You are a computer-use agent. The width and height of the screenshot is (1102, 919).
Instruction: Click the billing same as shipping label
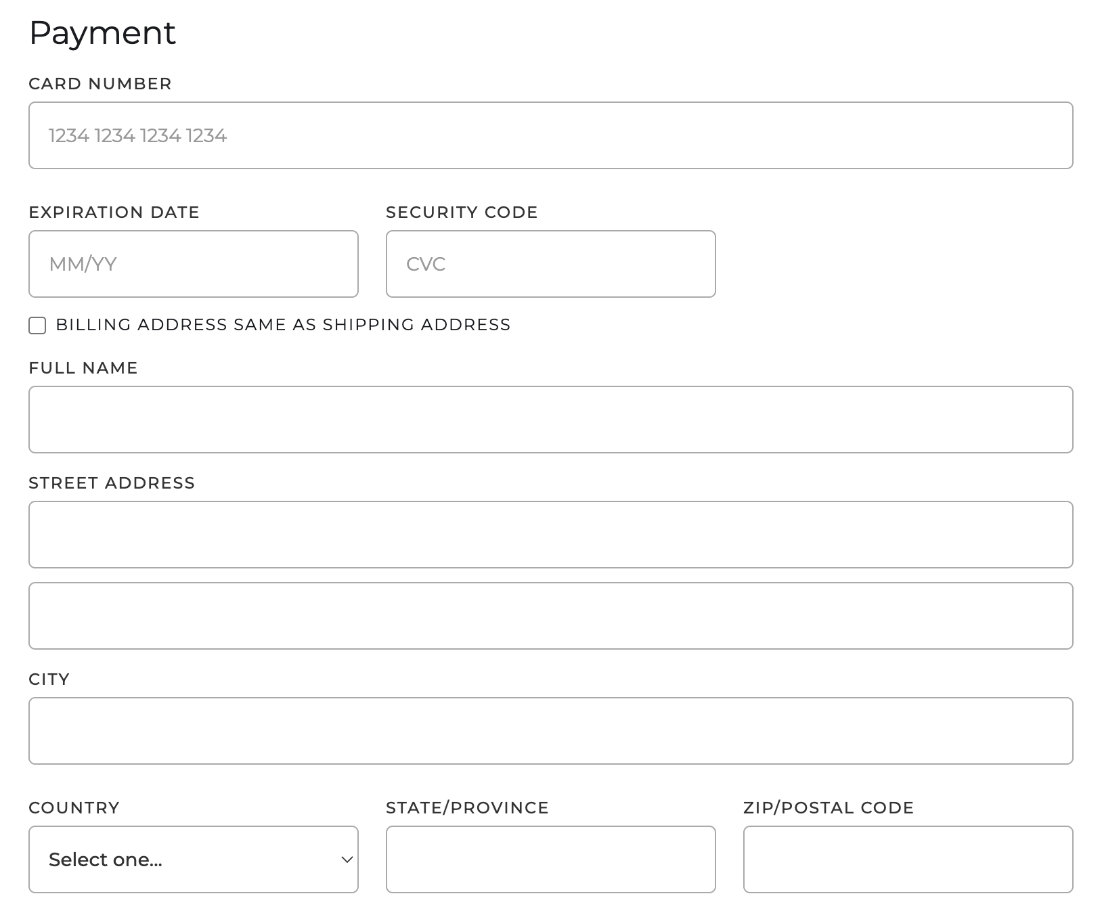pyautogui.click(x=283, y=325)
